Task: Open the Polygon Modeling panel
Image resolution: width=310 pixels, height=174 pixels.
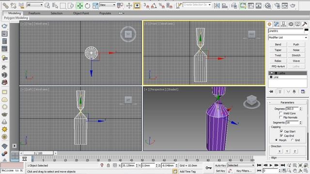Action: (x=16, y=18)
